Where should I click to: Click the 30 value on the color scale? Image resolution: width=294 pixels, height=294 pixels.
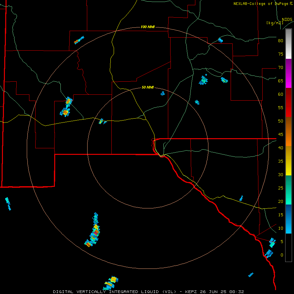pyautogui.click(x=281, y=174)
